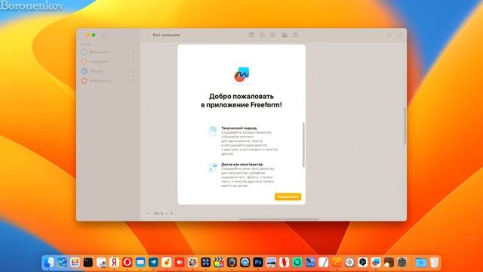The width and height of the screenshot is (483, 272).
Task: Add a text box from the toolbar
Action: pos(272,35)
